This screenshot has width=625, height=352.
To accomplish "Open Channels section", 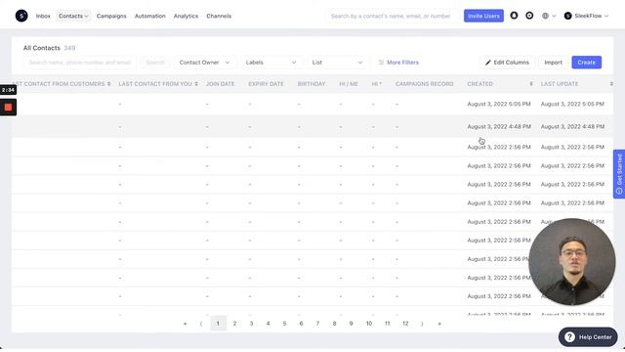I will pyautogui.click(x=219, y=16).
